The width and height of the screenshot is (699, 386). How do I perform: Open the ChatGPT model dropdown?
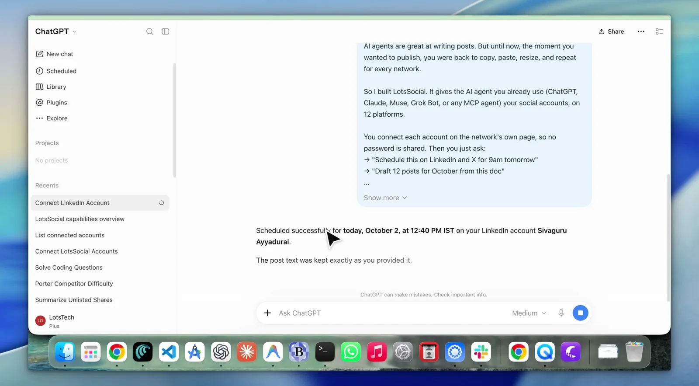[56, 31]
